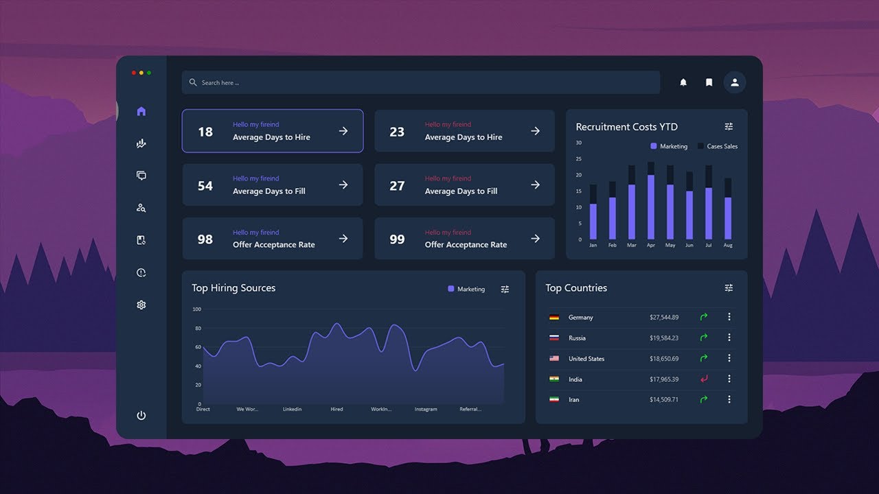The height and width of the screenshot is (494, 879).
Task: Toggle Cases Sales legend in Recruitment Costs
Action: 718,146
